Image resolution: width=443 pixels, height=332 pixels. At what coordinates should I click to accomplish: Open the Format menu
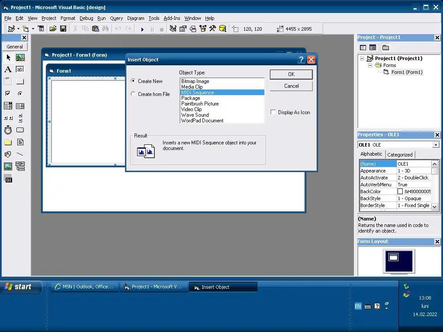68,18
